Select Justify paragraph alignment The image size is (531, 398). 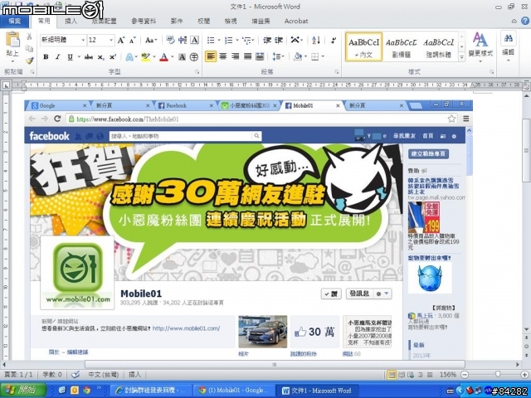click(247, 56)
